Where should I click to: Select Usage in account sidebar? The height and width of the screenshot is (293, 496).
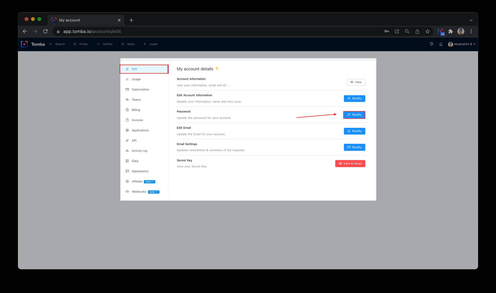(144, 79)
